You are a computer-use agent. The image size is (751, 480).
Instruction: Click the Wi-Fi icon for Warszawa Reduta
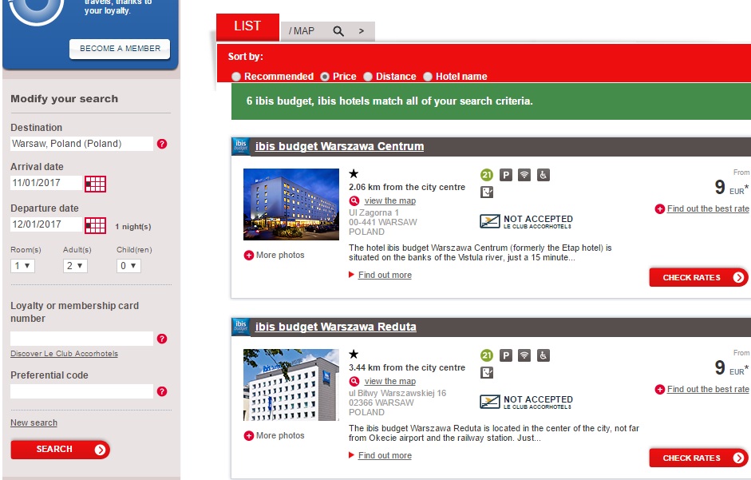coord(524,355)
